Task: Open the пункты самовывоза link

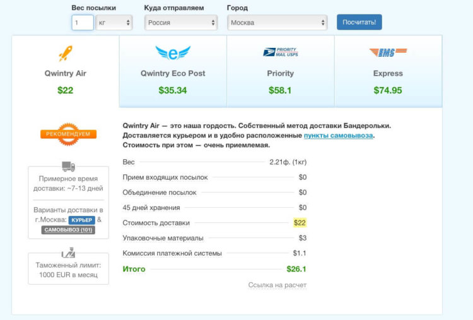Action: coord(338,136)
